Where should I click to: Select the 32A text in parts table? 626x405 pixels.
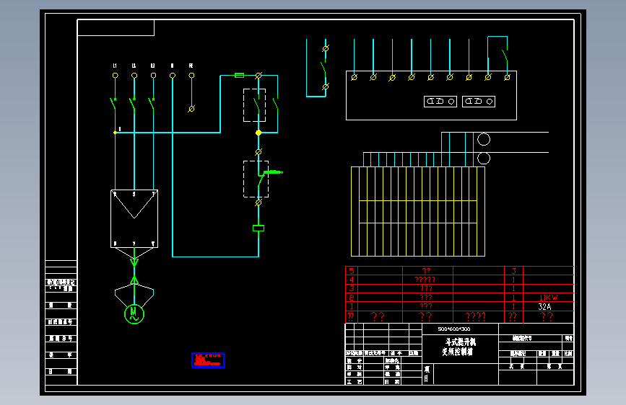544,306
